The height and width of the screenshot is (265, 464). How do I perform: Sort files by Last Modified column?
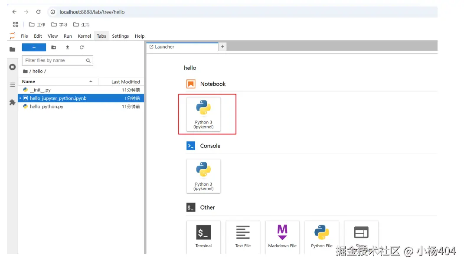(x=121, y=82)
